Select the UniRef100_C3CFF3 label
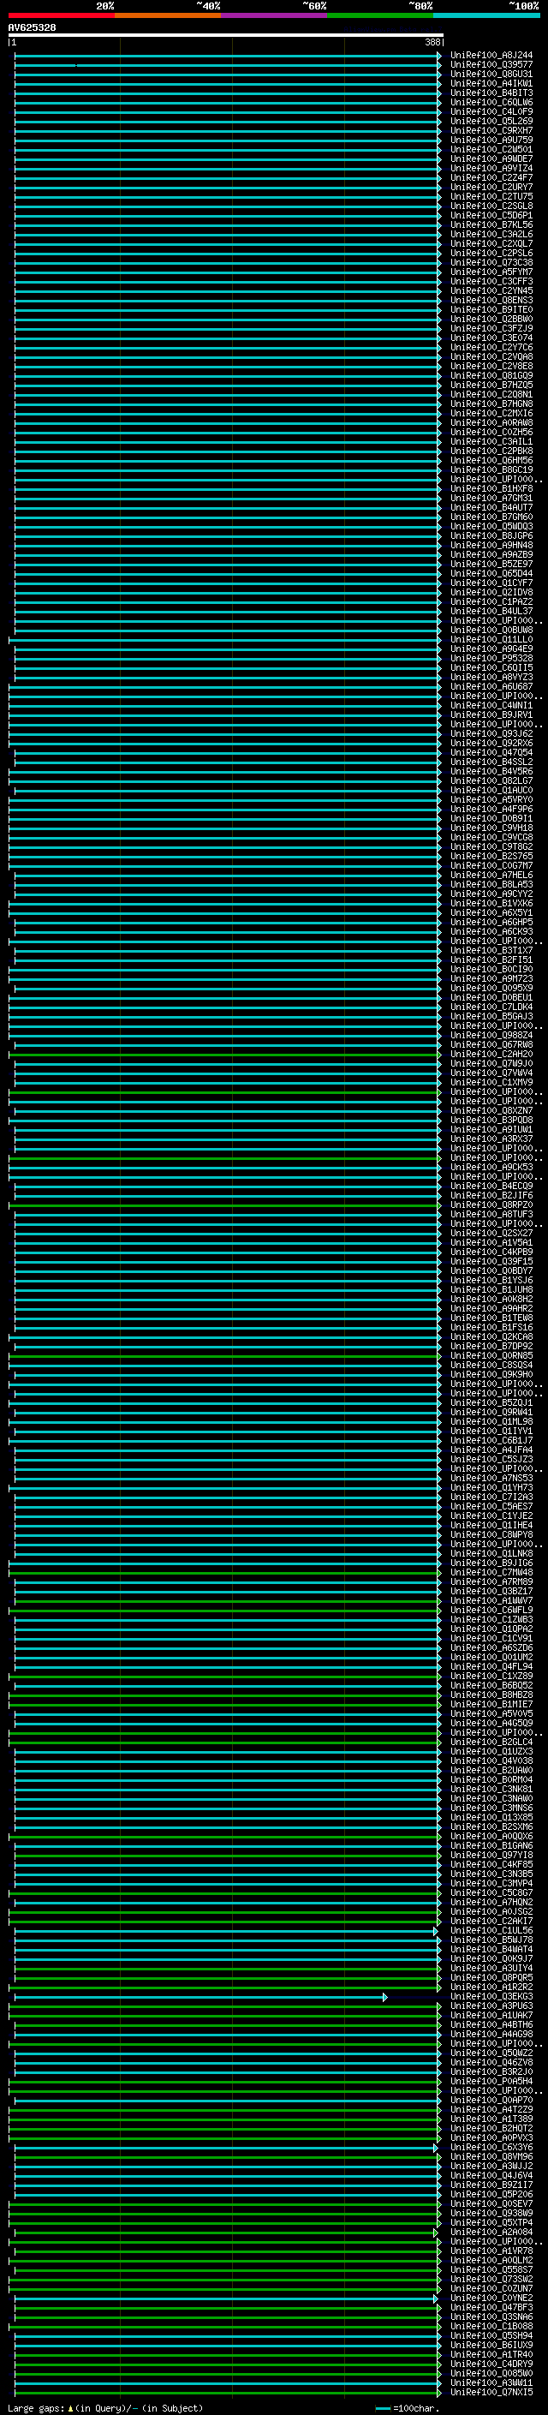548x2415 pixels. coord(491,281)
